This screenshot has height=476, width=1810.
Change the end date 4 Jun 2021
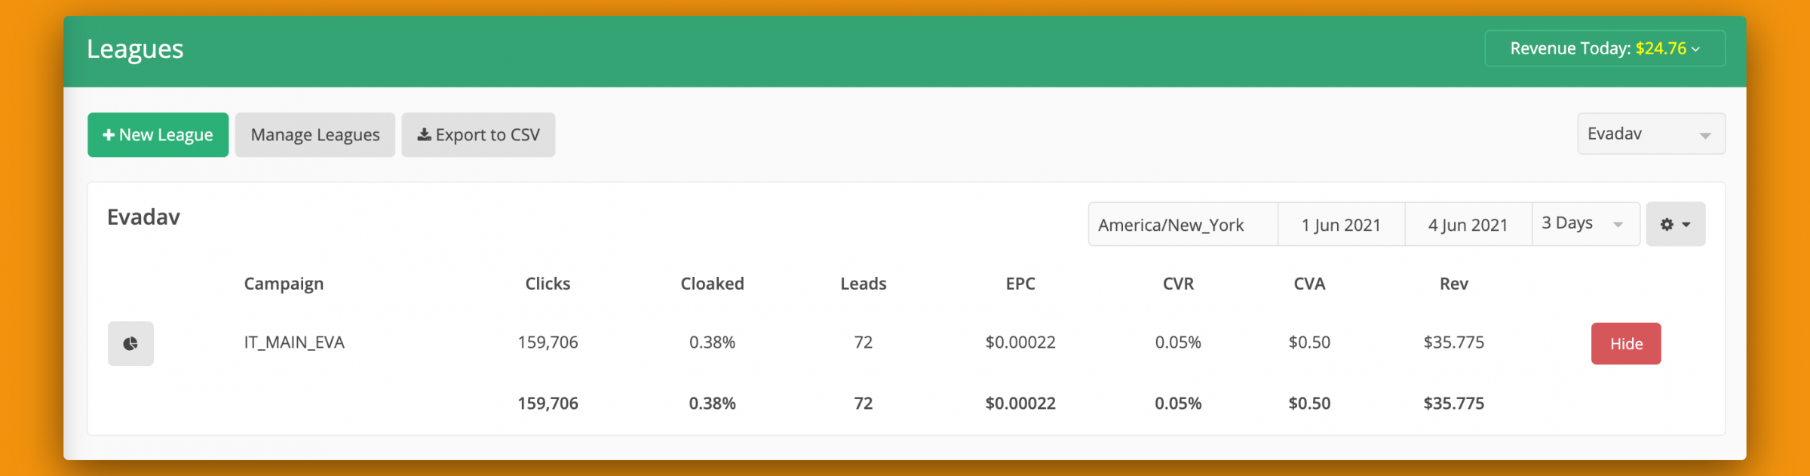tap(1468, 225)
